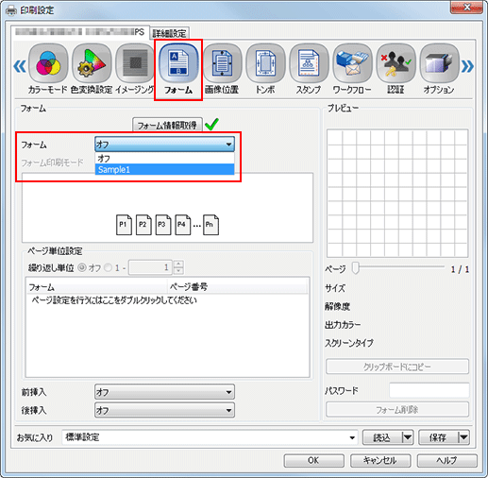The width and height of the screenshot is (488, 478).
Task: Close the 印刷設定 dialog window
Action: 467,8
